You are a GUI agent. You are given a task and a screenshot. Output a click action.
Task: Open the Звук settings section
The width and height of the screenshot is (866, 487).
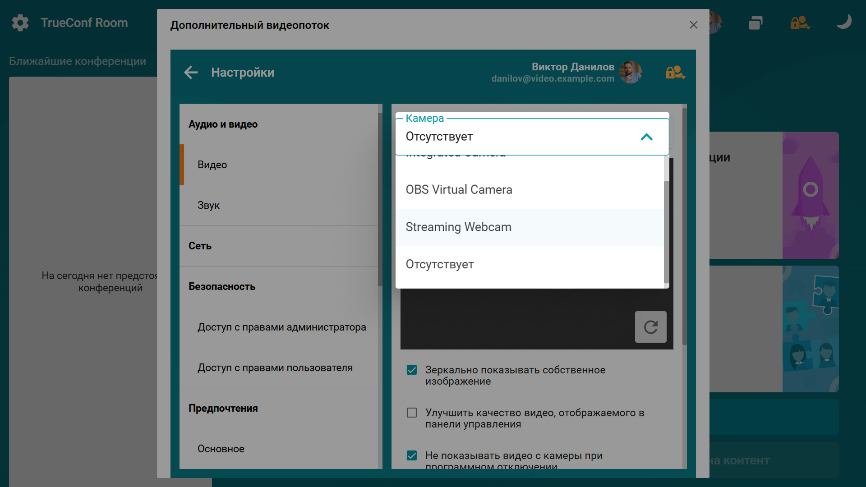coord(279,205)
